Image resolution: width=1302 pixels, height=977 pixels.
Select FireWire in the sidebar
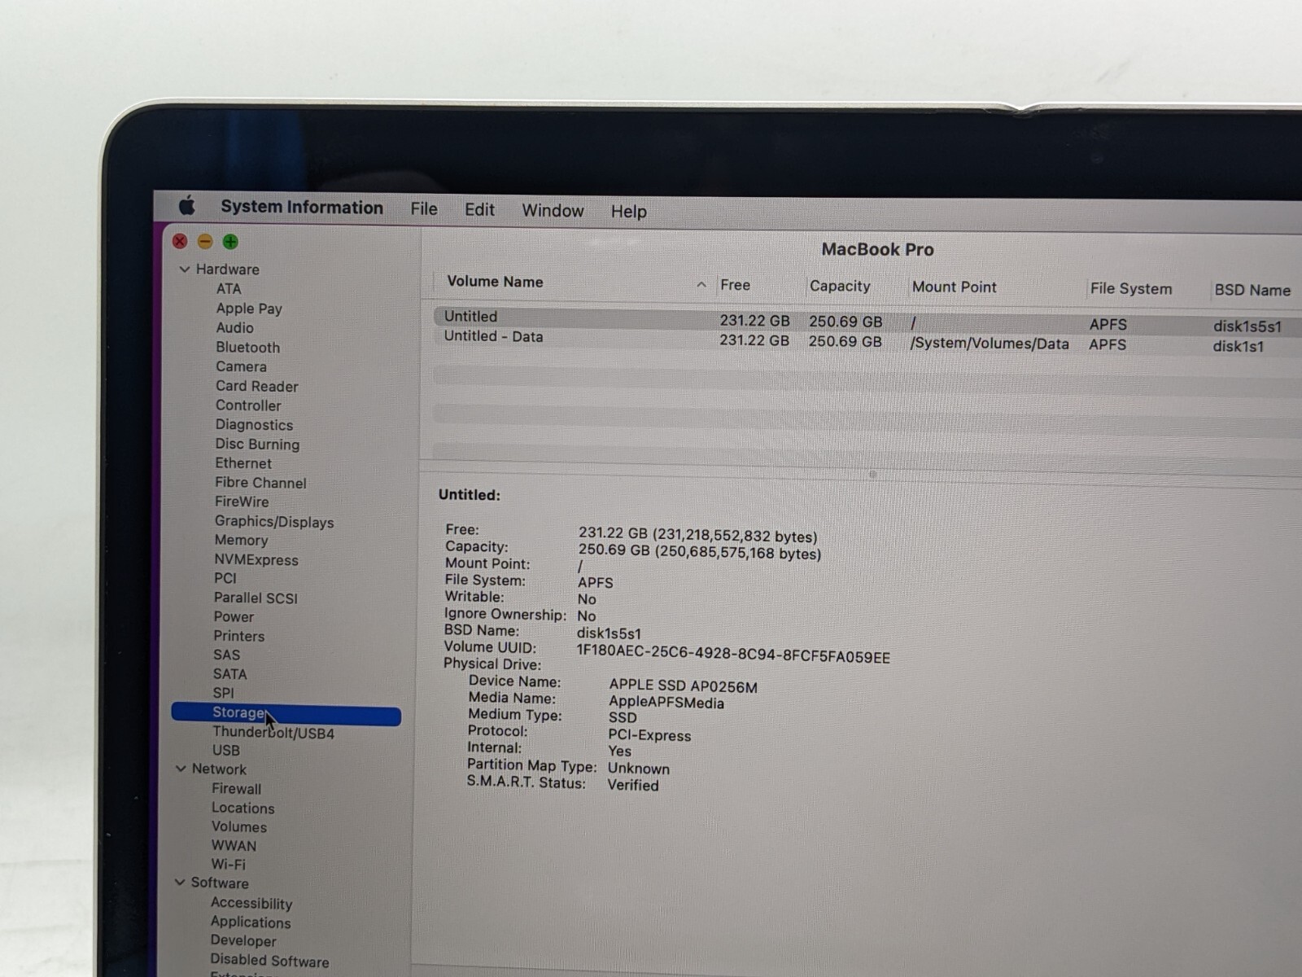[242, 502]
